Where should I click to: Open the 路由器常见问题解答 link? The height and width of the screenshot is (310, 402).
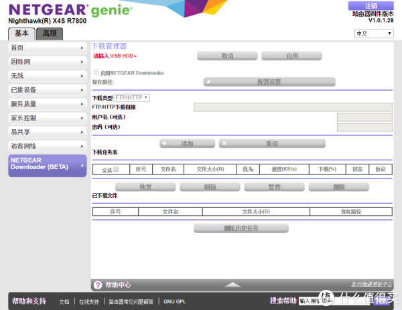click(131, 302)
